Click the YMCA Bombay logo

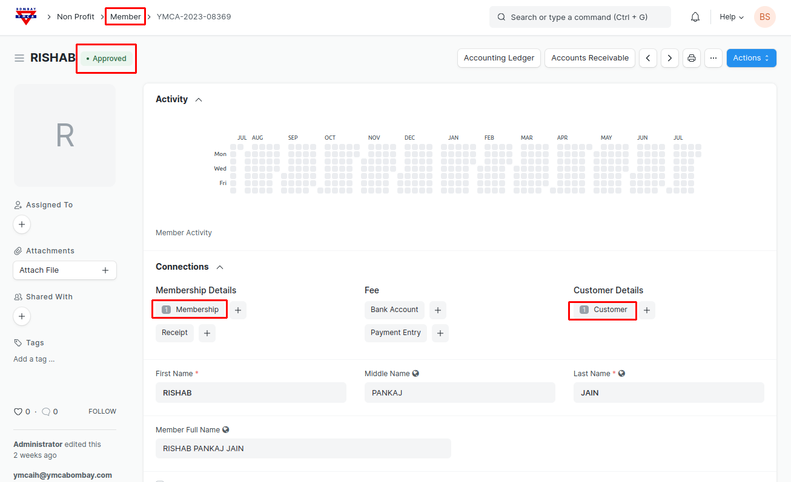[x=25, y=16]
